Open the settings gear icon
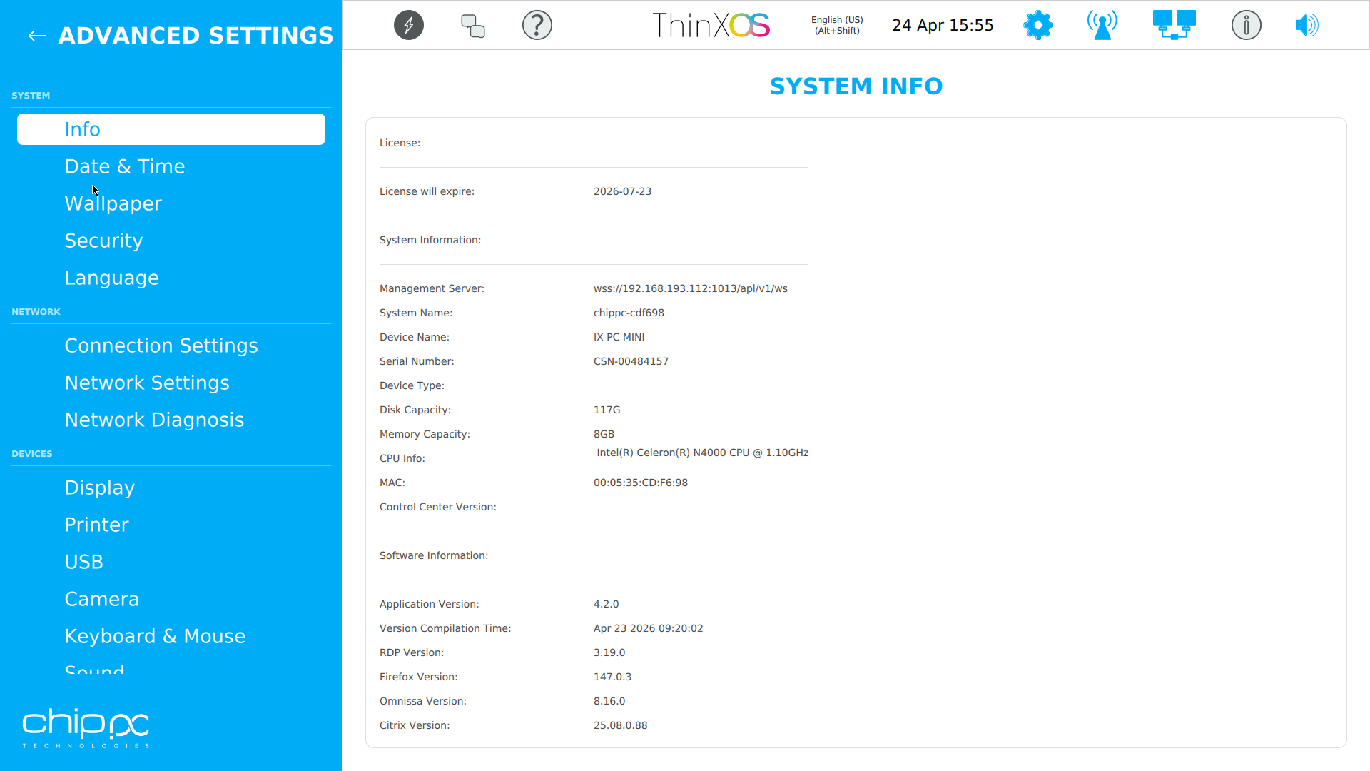1370x771 pixels. (x=1037, y=25)
